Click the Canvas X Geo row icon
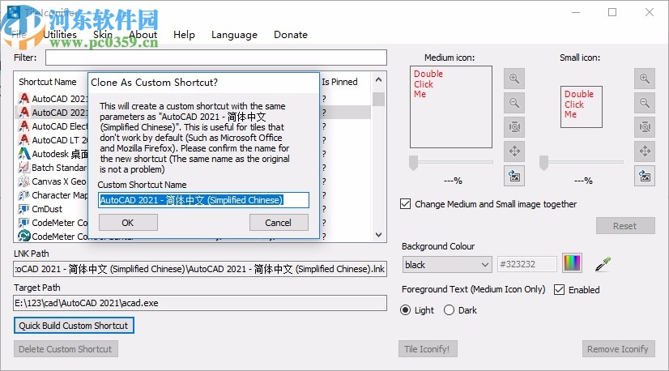Image resolution: width=669 pixels, height=371 pixels. (24, 181)
